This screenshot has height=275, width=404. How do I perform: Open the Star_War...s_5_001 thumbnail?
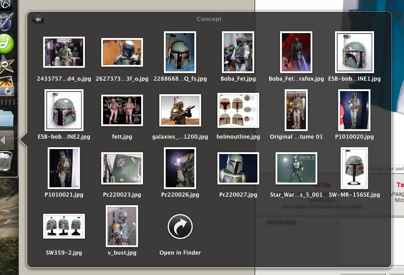tap(296, 168)
